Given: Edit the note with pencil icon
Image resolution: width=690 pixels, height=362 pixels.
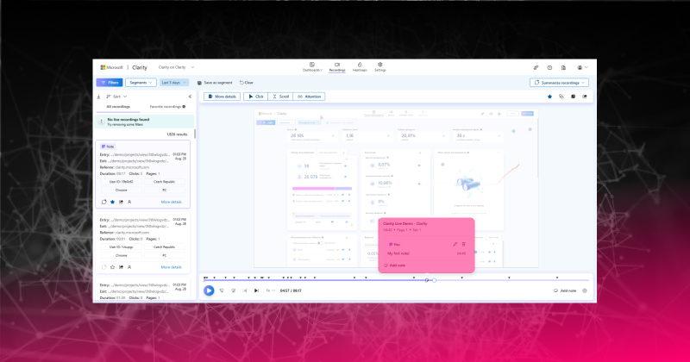Looking at the screenshot, I should click(x=455, y=244).
